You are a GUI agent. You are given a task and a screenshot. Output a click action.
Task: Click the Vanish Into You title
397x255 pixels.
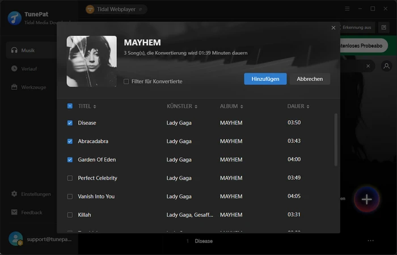pos(96,197)
